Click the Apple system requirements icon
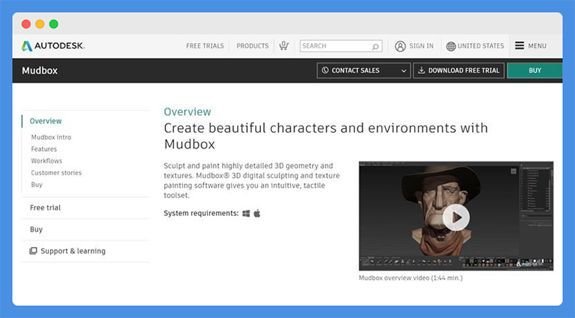Viewport: 575px width, 318px height. click(257, 213)
